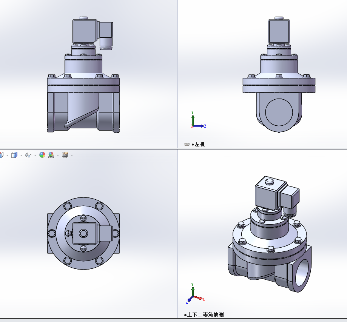Expand the View Orientation dropdown arrow
347x322 pixels.
point(7,156)
